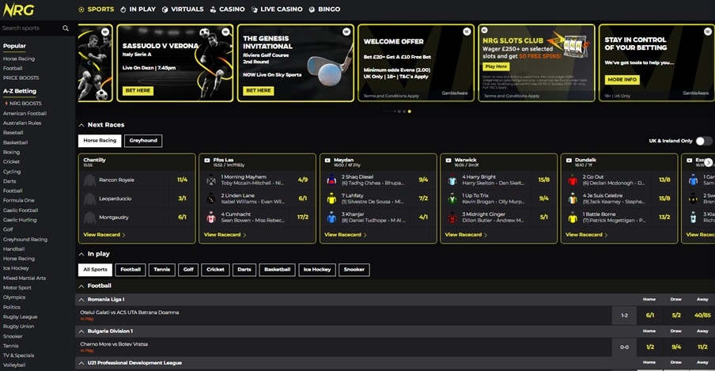Click the Virtuals icon in top navigation
715x371 pixels.
165,9
